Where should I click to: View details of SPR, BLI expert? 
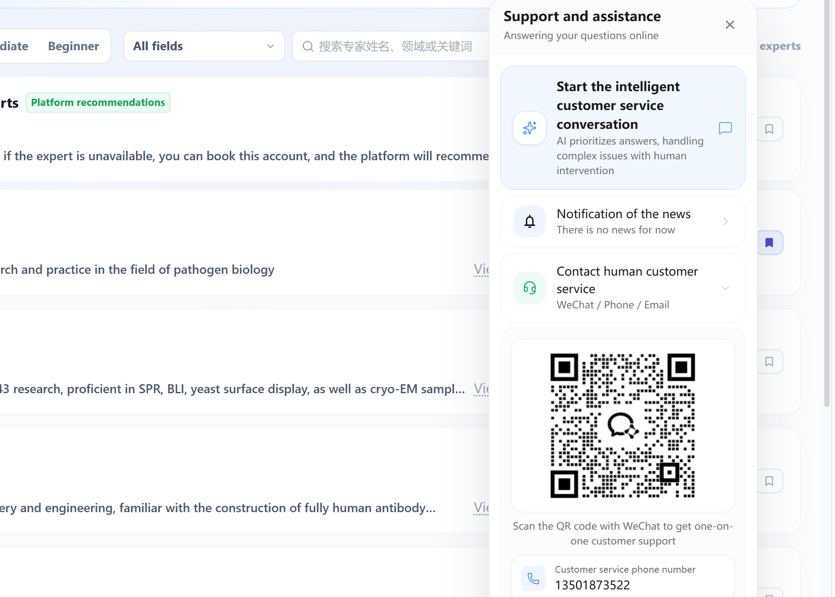481,389
